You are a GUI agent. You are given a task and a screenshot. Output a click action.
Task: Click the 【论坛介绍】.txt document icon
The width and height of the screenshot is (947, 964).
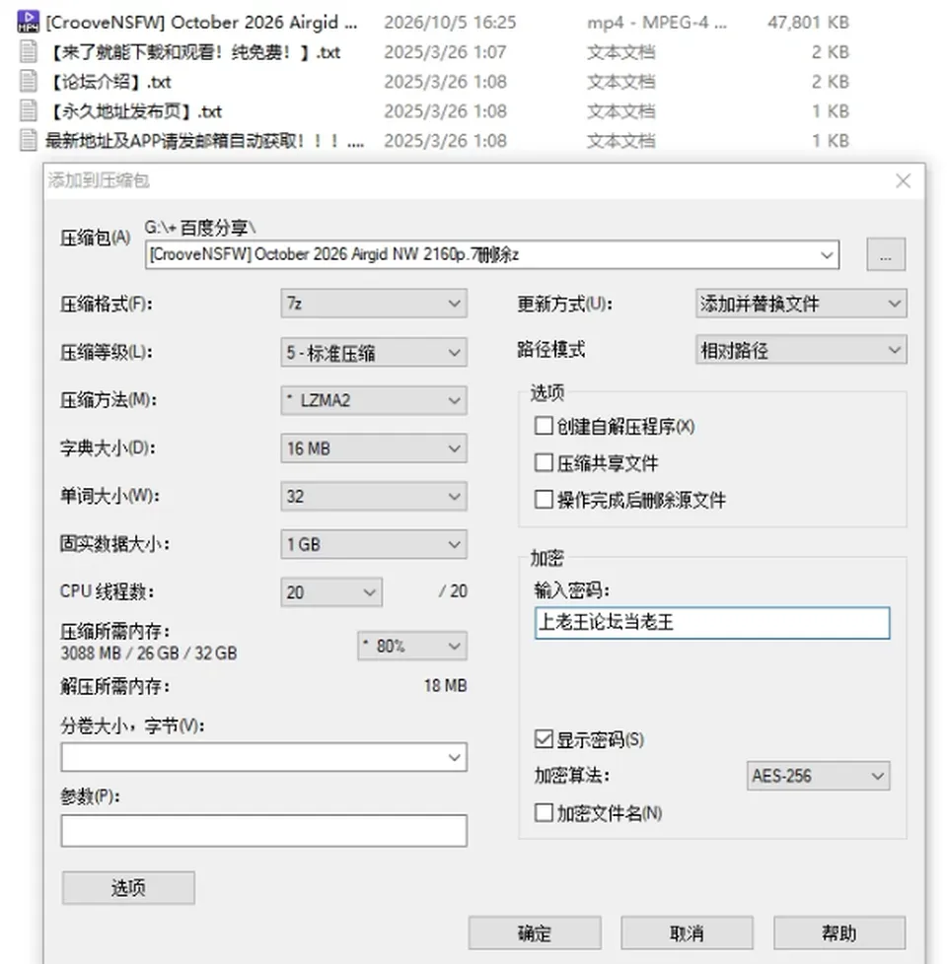pyautogui.click(x=28, y=81)
